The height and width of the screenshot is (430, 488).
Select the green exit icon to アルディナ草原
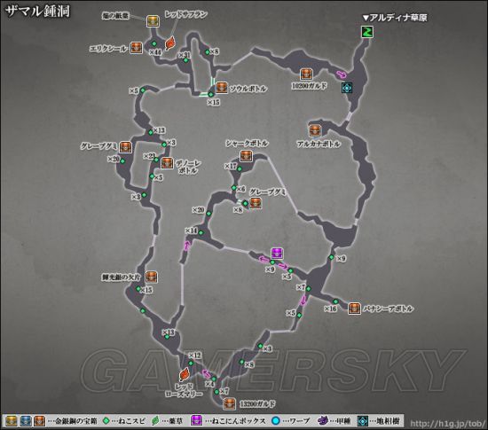367,32
